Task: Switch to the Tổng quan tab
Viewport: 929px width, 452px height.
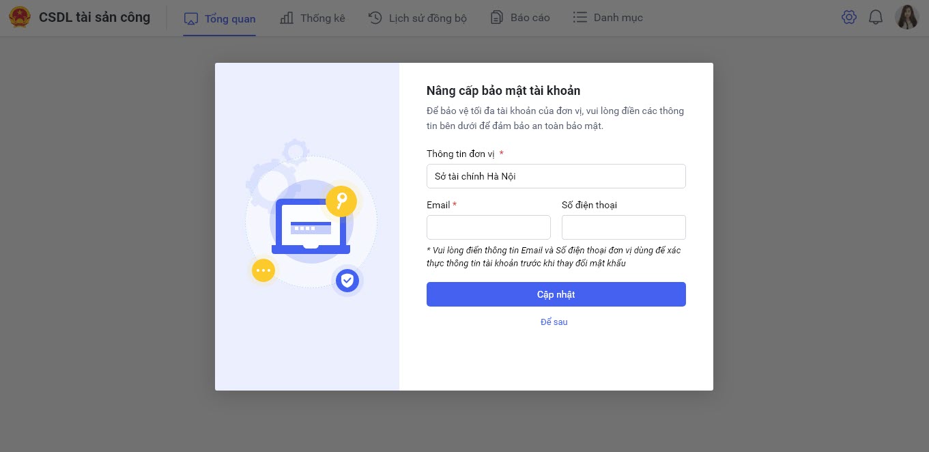Action: [x=230, y=18]
